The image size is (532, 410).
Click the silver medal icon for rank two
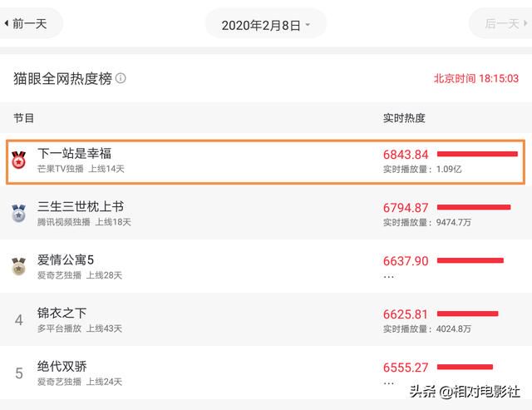pos(18,213)
